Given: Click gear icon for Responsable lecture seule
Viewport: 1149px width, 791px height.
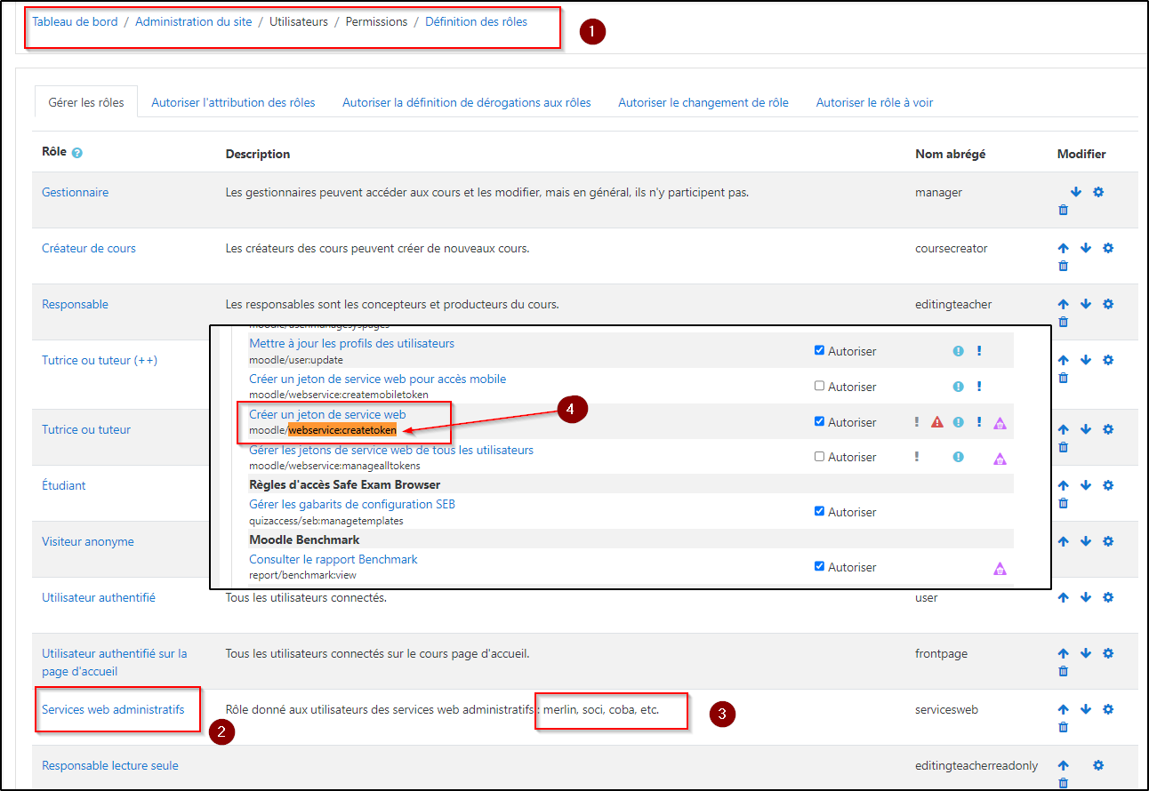Looking at the screenshot, I should coord(1098,765).
